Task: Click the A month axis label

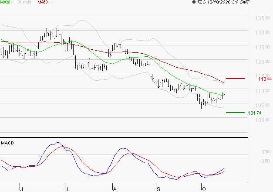Action: click(115, 189)
